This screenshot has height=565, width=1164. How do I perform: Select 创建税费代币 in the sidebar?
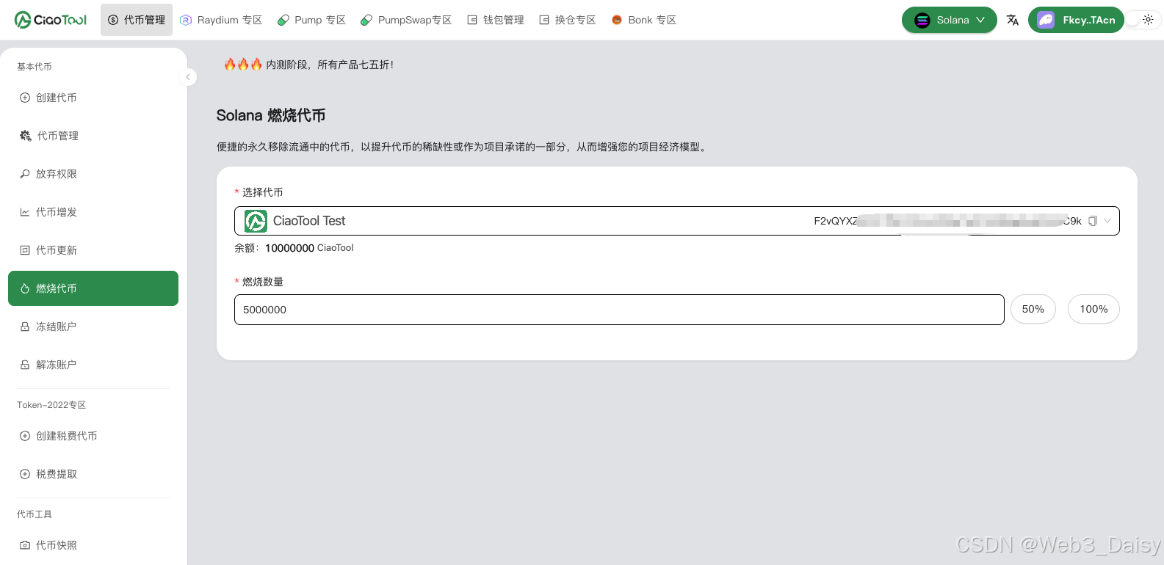click(93, 436)
